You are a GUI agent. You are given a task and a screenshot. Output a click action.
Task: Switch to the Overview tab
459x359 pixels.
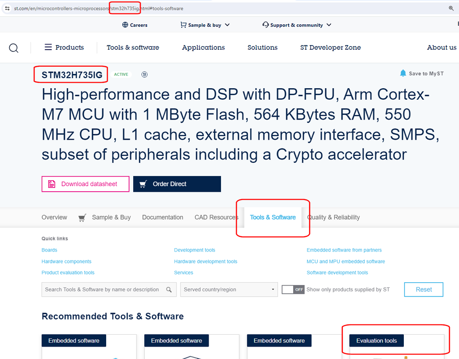54,217
